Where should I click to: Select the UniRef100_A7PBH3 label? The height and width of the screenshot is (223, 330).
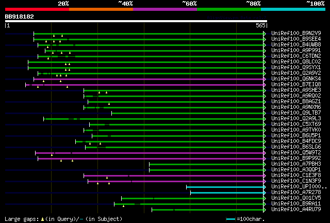coord(296,164)
